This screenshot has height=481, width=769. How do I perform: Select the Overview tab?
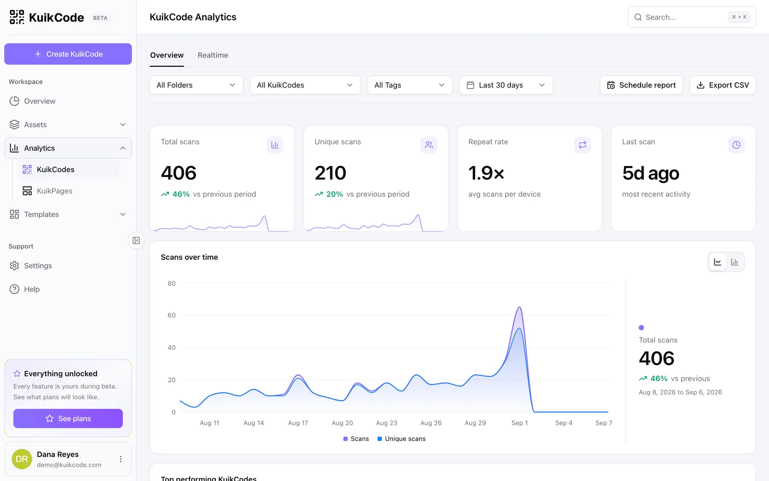167,55
